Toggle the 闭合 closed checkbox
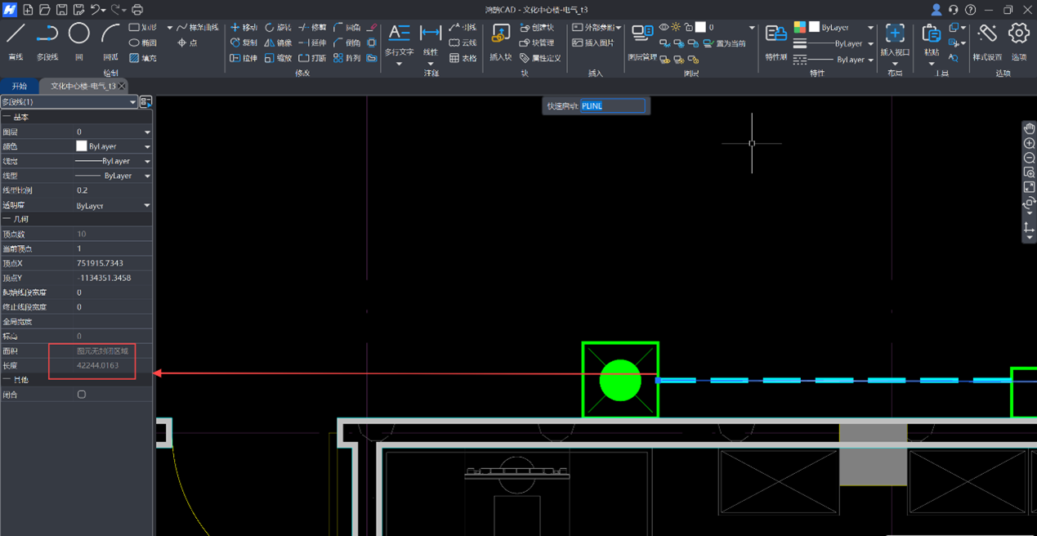Image resolution: width=1037 pixels, height=536 pixels. pos(82,395)
